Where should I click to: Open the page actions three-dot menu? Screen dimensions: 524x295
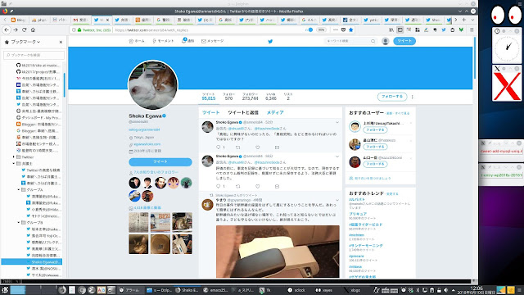tap(336, 29)
